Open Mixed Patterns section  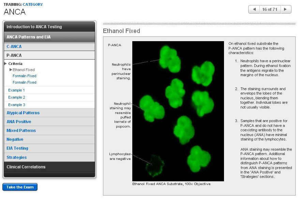(x=21, y=131)
